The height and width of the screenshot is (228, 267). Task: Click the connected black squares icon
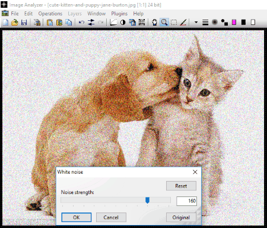coord(224,22)
